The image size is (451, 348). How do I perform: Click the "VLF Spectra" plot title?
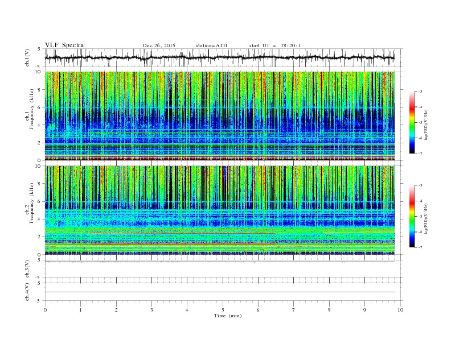(64, 45)
